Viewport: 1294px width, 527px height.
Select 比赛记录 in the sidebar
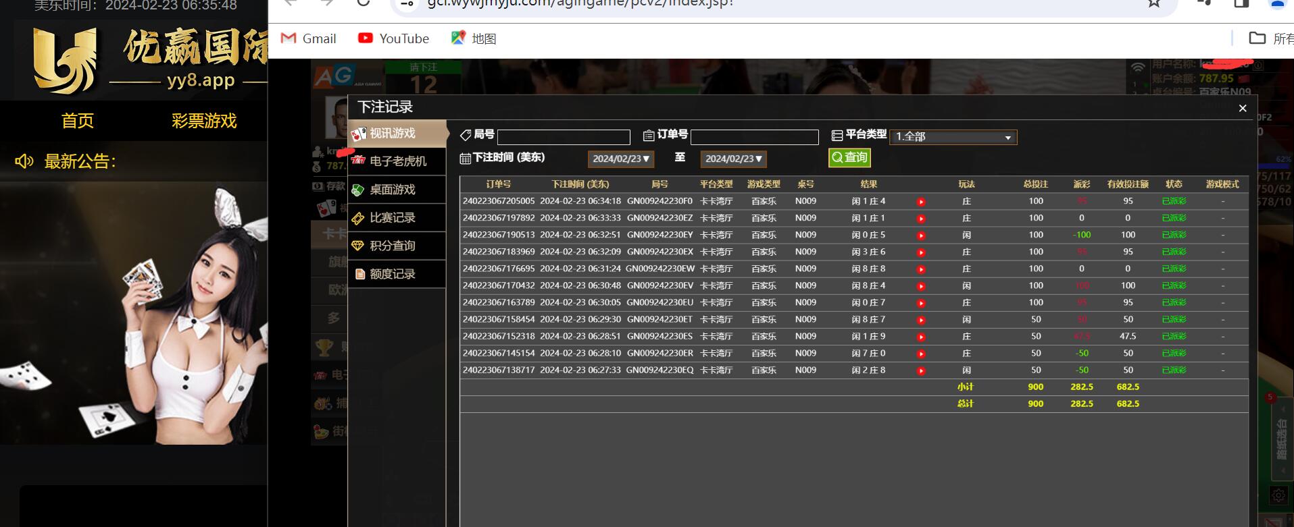397,218
